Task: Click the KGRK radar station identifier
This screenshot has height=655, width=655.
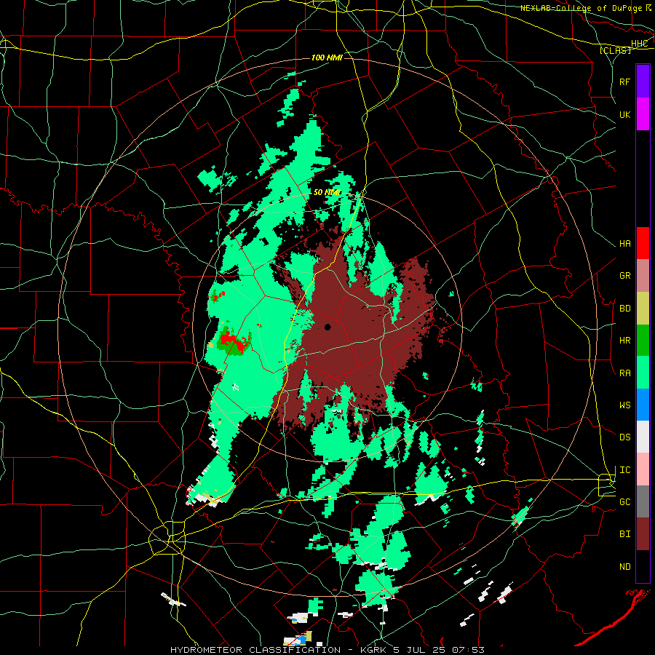Action: (374, 650)
